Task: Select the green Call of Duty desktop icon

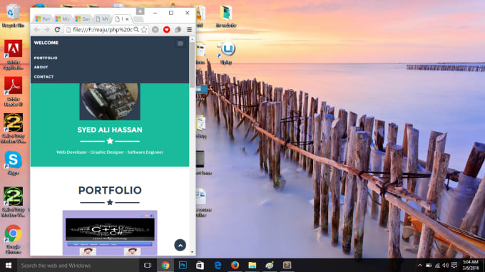Action: [13, 202]
